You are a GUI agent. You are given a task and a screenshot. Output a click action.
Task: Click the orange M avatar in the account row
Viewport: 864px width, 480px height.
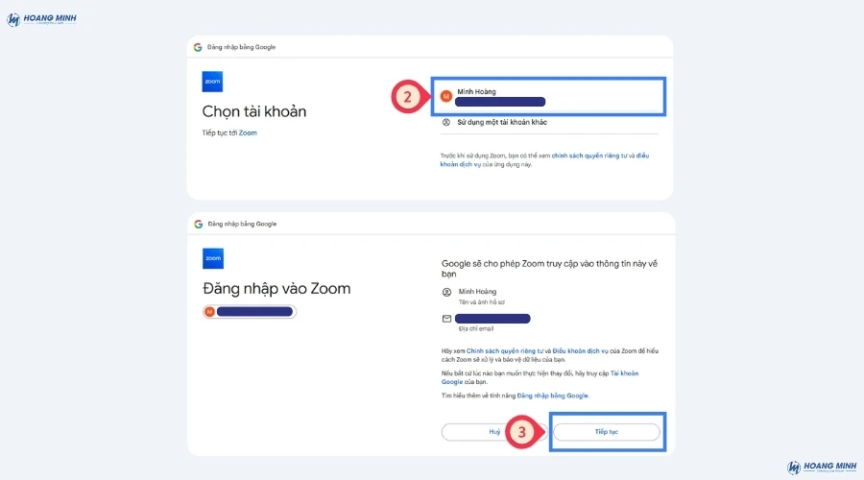pyautogui.click(x=446, y=96)
